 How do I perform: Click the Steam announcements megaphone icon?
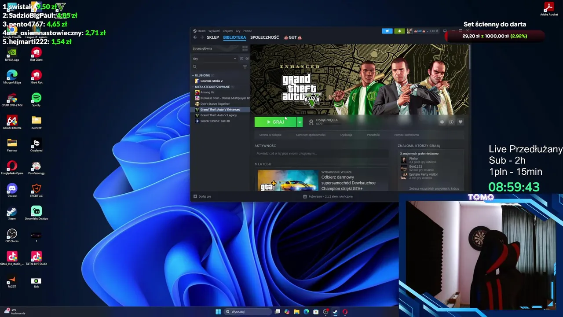[x=387, y=31]
